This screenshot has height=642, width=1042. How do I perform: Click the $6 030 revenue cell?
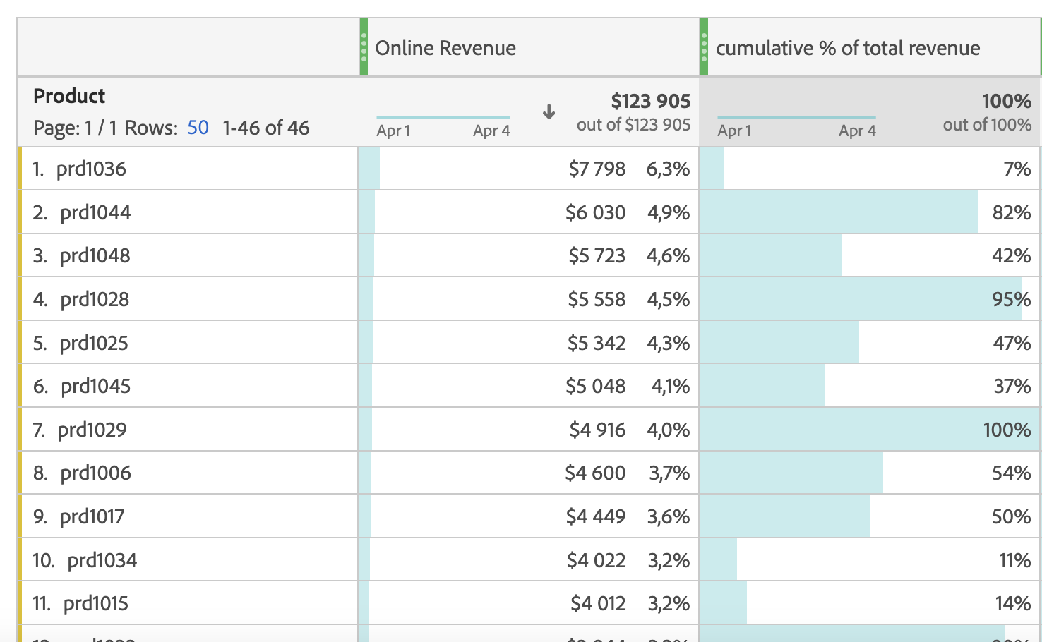529,212
